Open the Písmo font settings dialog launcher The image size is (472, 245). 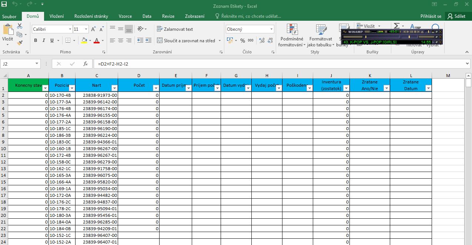[104, 52]
